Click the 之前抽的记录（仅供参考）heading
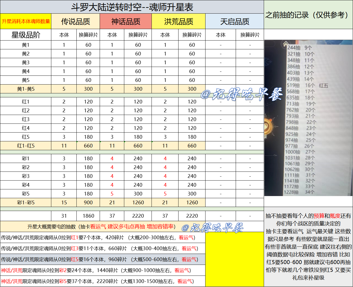The image size is (353, 287). 308,15
